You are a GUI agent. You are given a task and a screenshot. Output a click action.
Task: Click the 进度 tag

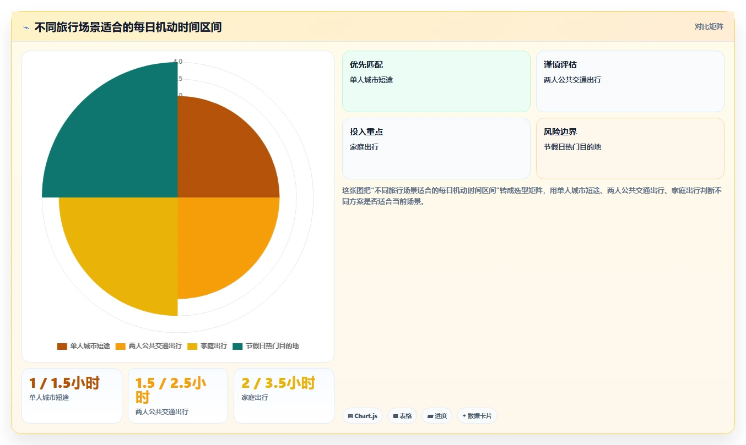(437, 416)
